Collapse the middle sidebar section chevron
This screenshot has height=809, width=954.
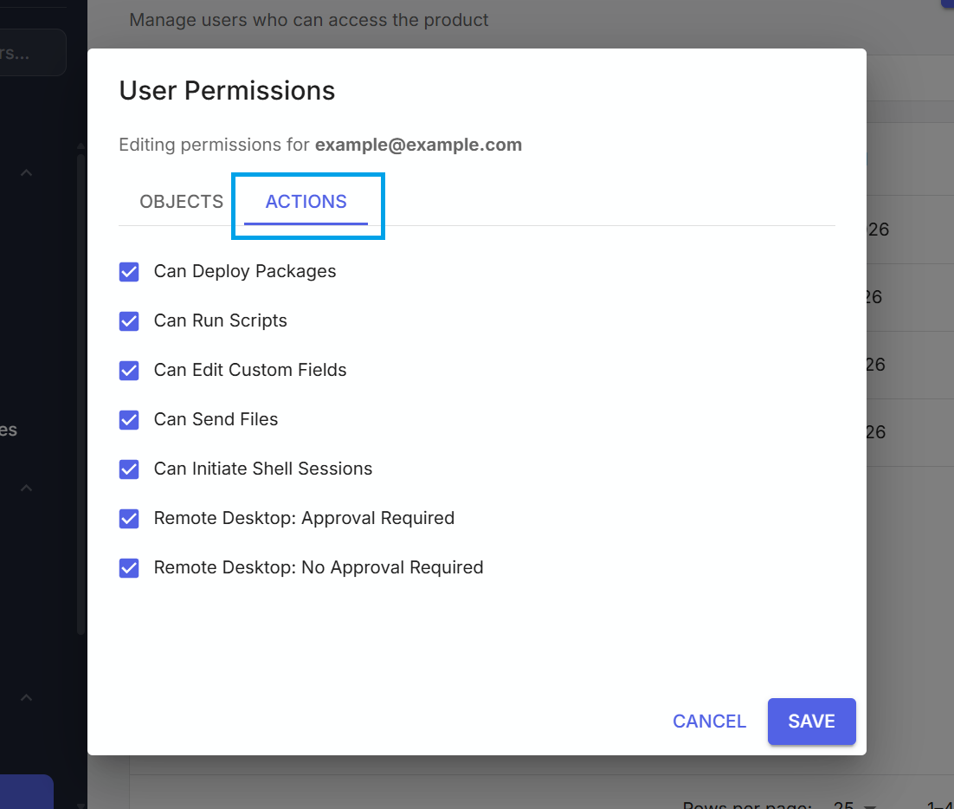coord(26,488)
